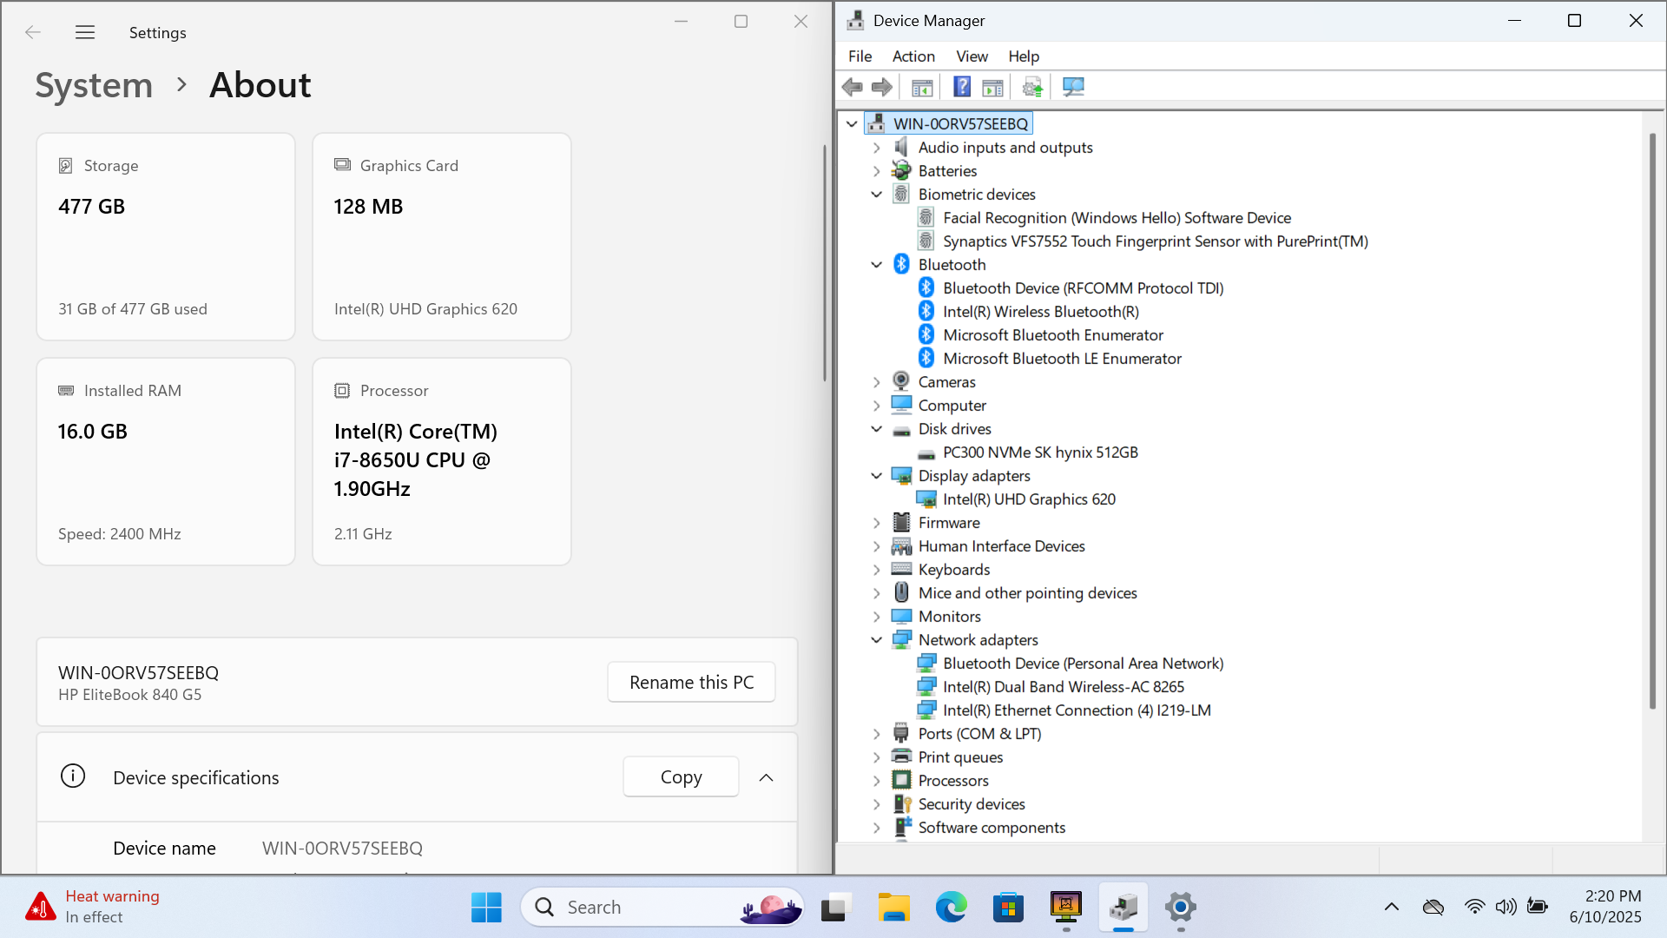This screenshot has height=938, width=1667.
Task: Open the View menu in Device Manager
Action: [x=972, y=56]
